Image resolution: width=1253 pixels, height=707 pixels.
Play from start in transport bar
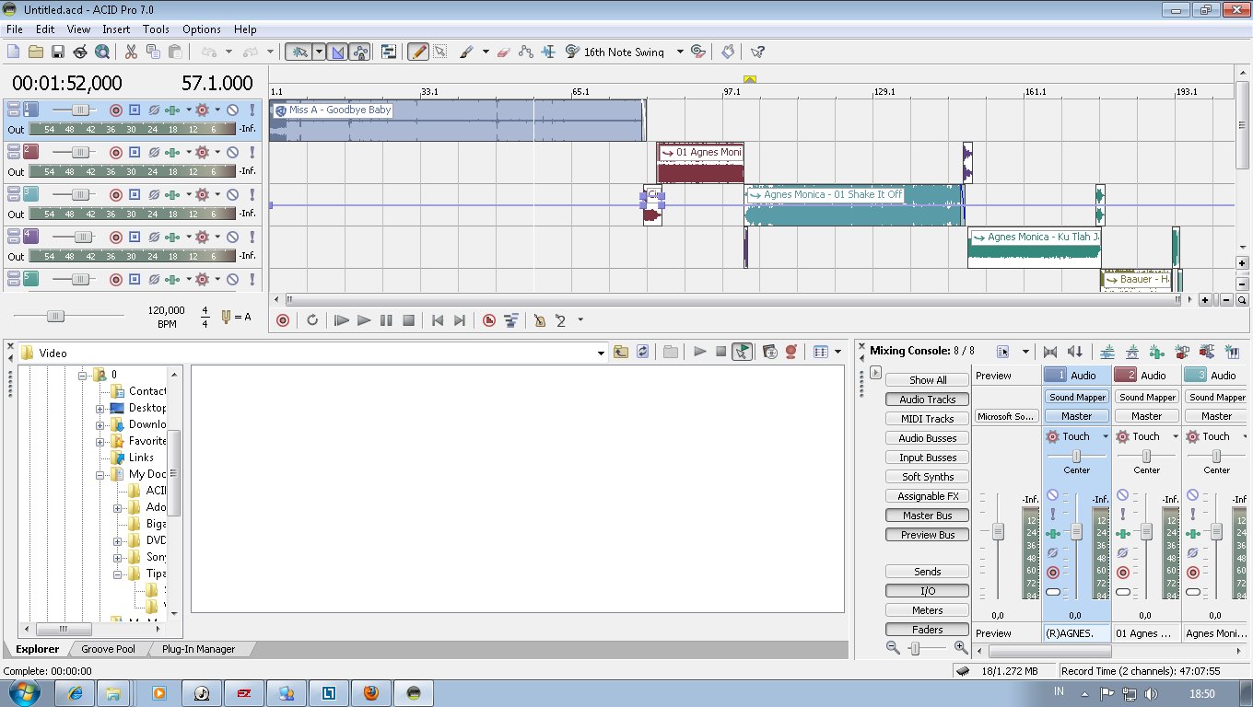[342, 320]
